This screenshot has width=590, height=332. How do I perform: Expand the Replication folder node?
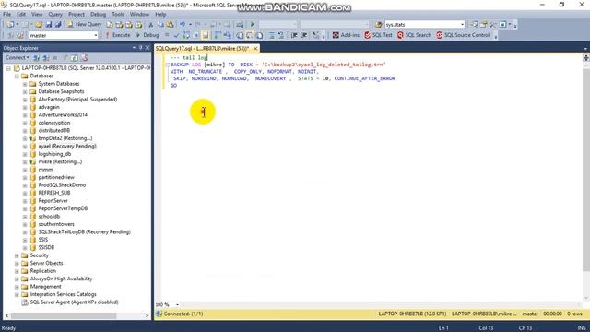coord(17,271)
